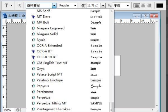Open the anti-aliasing method dropdown
This screenshot has height=112, width=168.
coord(121,5)
